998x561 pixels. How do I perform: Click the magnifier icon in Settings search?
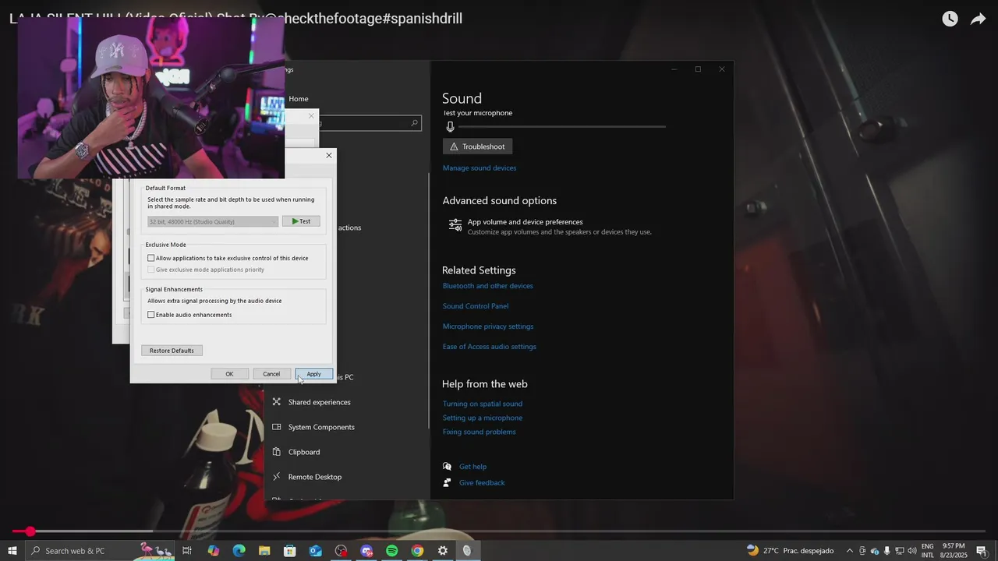click(x=414, y=123)
